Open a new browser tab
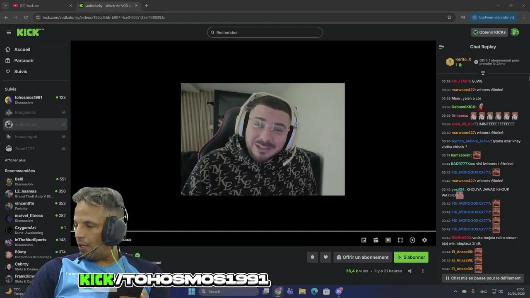Viewport: 530px width, 298px height. pos(146,6)
